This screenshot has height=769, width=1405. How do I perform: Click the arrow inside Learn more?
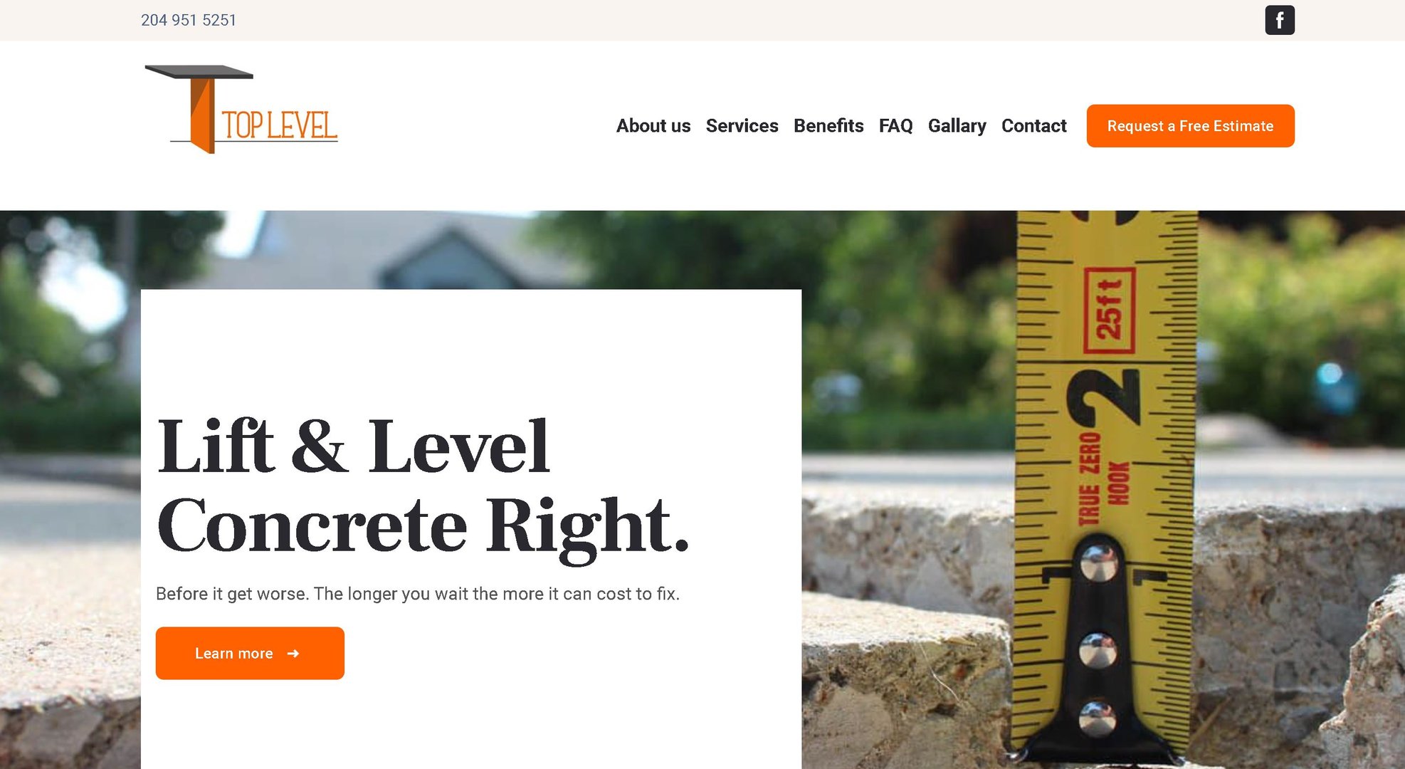coord(293,654)
